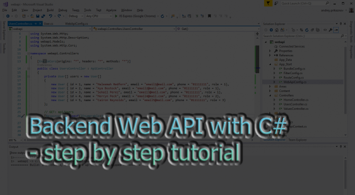Open the Build menu
The width and height of the screenshot is (355, 195).
[50, 10]
